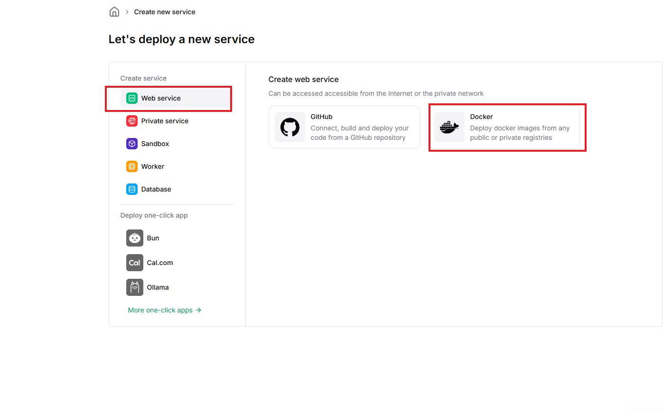The height and width of the screenshot is (412, 663).
Task: Click the orange Worker chip icon
Action: coord(132,166)
